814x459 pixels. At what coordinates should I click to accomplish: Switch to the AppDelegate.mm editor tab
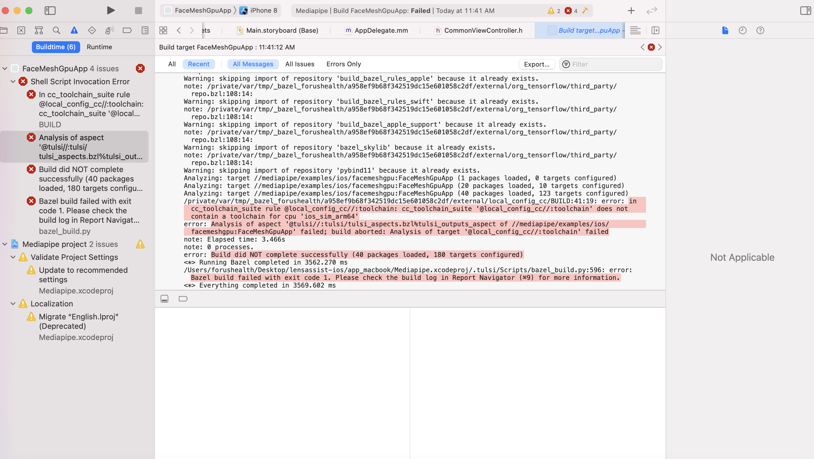pyautogui.click(x=381, y=30)
